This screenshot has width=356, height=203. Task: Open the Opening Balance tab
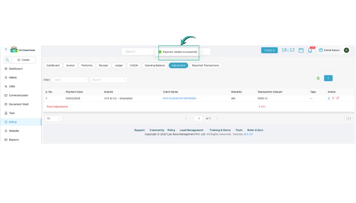tap(154, 65)
